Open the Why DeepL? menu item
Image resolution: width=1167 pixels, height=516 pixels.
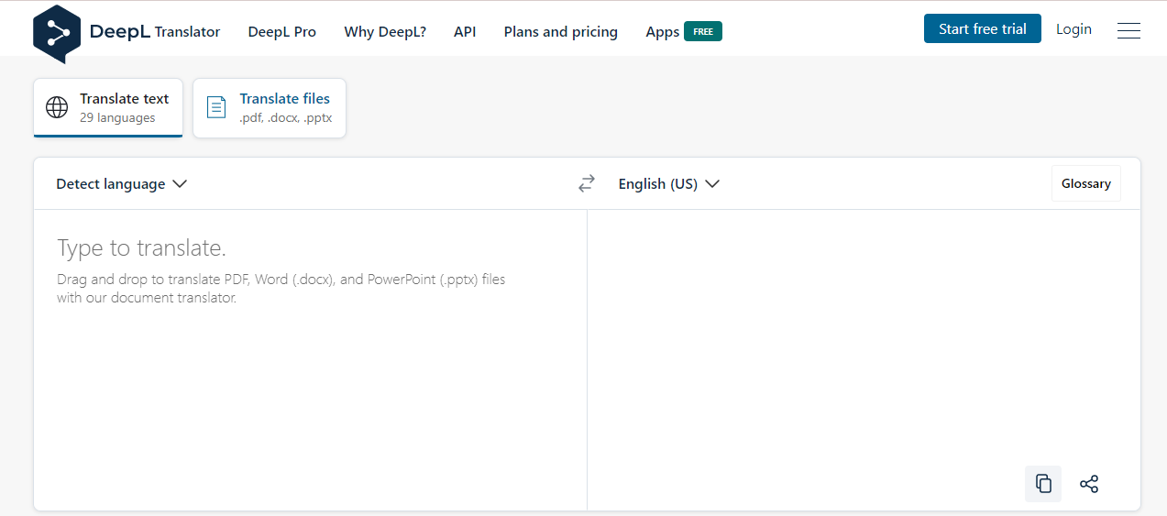tap(385, 32)
